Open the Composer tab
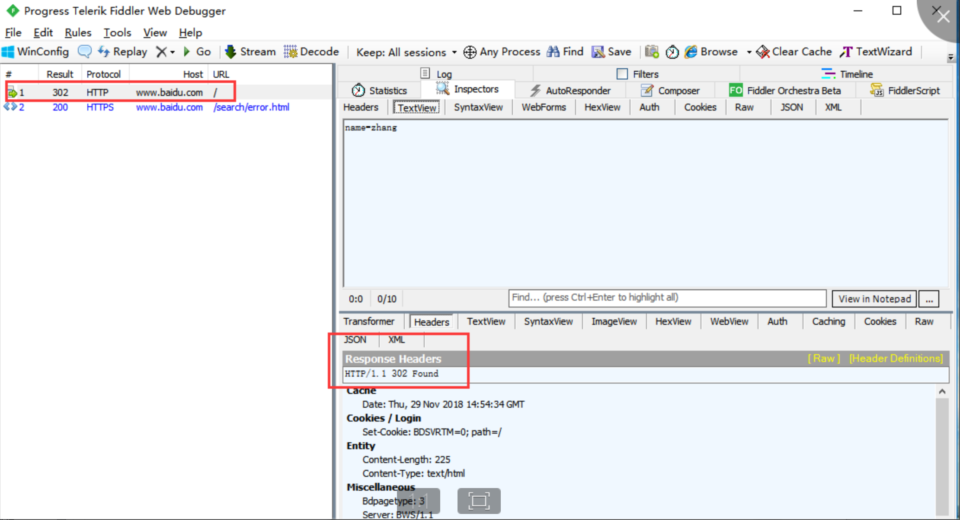 (x=670, y=90)
